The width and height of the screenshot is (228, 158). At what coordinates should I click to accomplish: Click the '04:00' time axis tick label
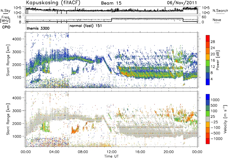[x=54, y=152]
